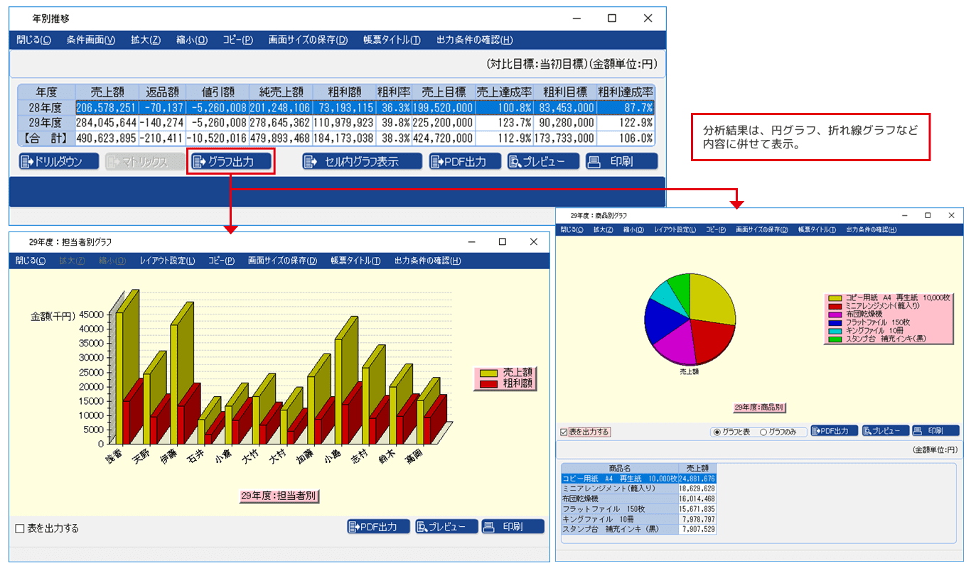Viewport: 971px width, 568px height.
Task: Click the 売上額 yellow legend swatch
Action: tap(489, 373)
